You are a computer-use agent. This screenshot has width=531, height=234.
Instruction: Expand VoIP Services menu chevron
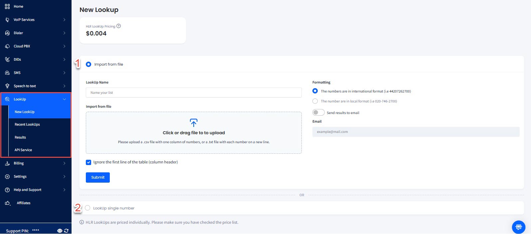[x=64, y=20]
